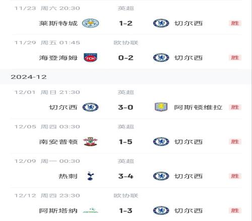Select the 阿斯顿维拉 team name
This screenshot has width=252, height=221.
click(x=198, y=107)
